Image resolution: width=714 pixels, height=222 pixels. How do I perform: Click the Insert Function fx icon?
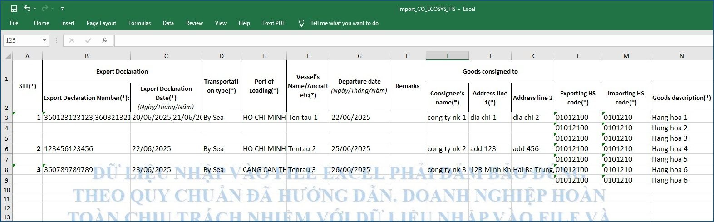[104, 40]
